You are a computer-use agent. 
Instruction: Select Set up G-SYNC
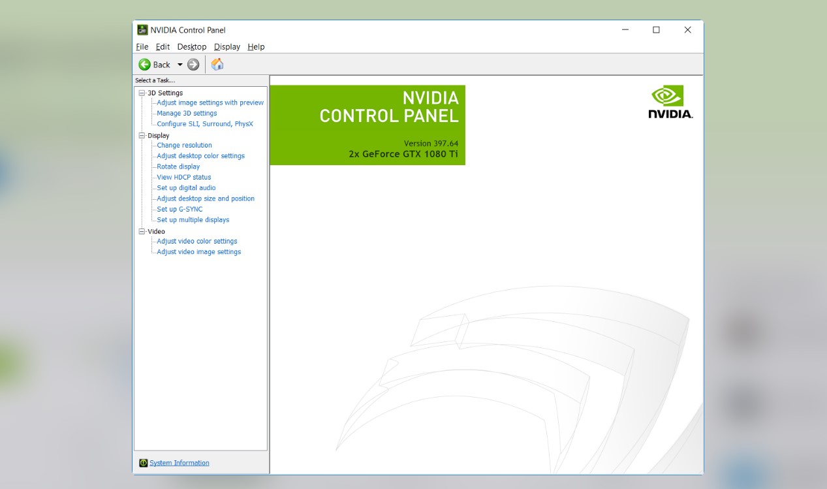pyautogui.click(x=179, y=210)
